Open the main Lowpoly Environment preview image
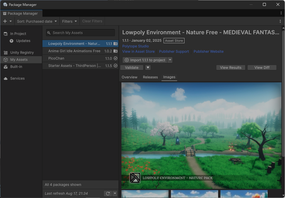Viewport: 285px width, 198px height. pos(201,136)
